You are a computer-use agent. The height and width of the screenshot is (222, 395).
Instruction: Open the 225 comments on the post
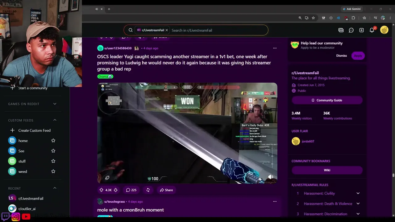(x=131, y=190)
